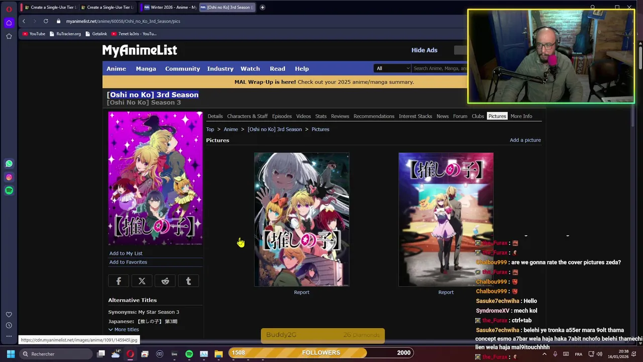Open the volume control in the tray
This screenshot has height=362, width=643.
click(599, 354)
